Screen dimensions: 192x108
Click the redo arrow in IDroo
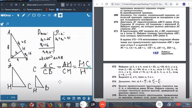7,24
